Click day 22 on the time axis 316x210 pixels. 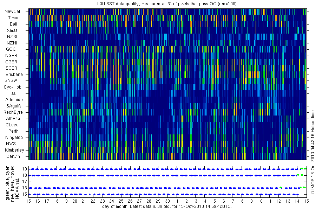click(x=93, y=201)
